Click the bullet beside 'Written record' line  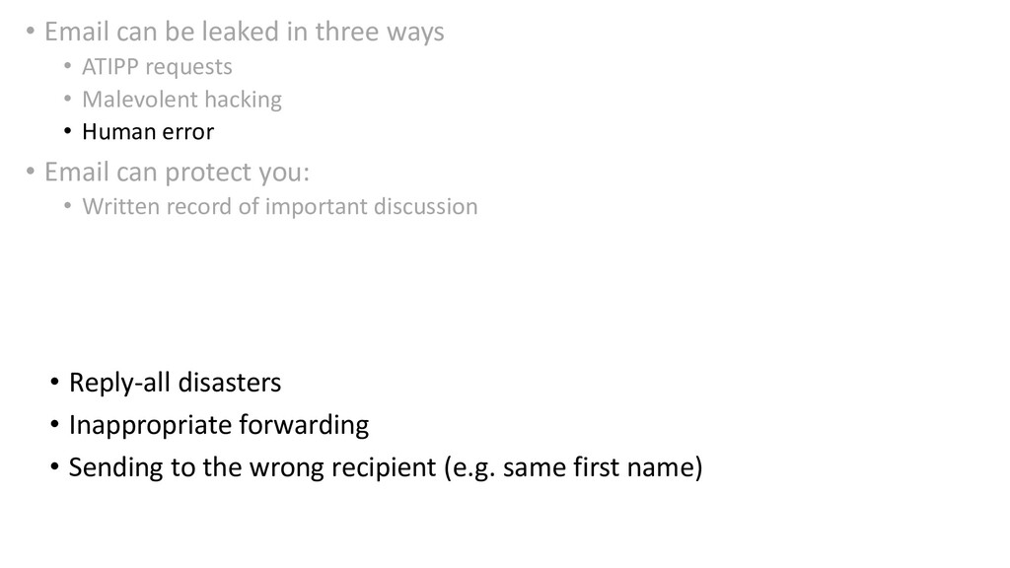68,205
